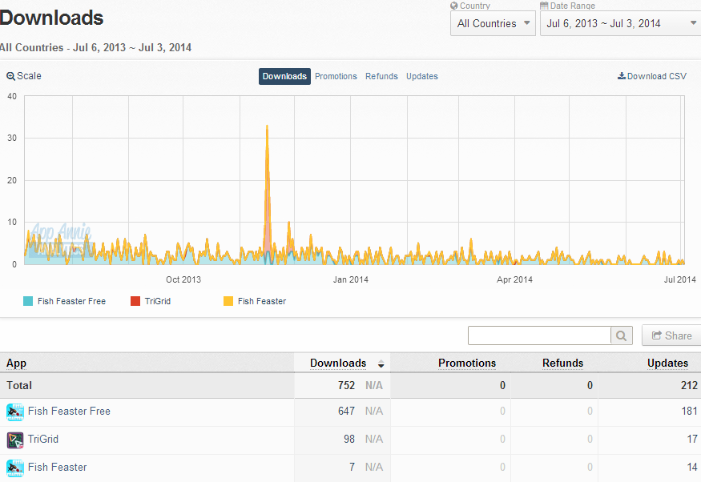Sort table by Downloads column arrow
Image resolution: width=701 pixels, height=482 pixels.
[381, 364]
